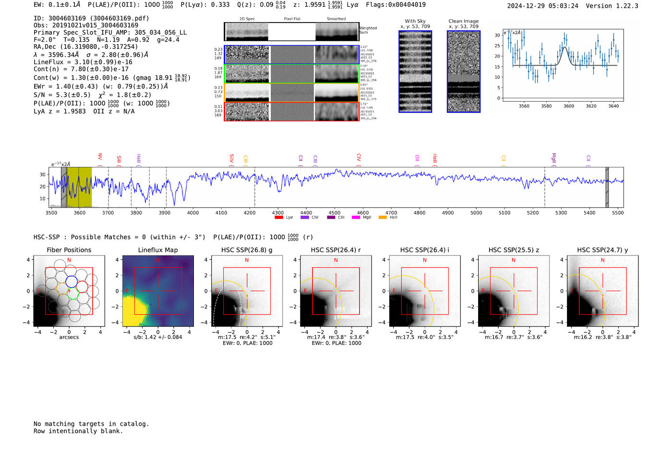672x457 pixels.
Task: Click the '2D Spec' column heading
Action: [247, 19]
